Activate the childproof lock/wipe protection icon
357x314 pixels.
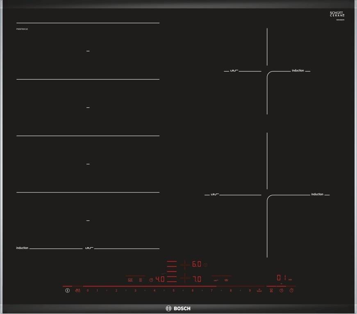pyautogui.click(x=77, y=290)
